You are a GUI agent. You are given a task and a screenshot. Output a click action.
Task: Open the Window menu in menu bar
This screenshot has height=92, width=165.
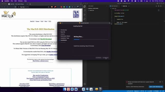(20, 1)
